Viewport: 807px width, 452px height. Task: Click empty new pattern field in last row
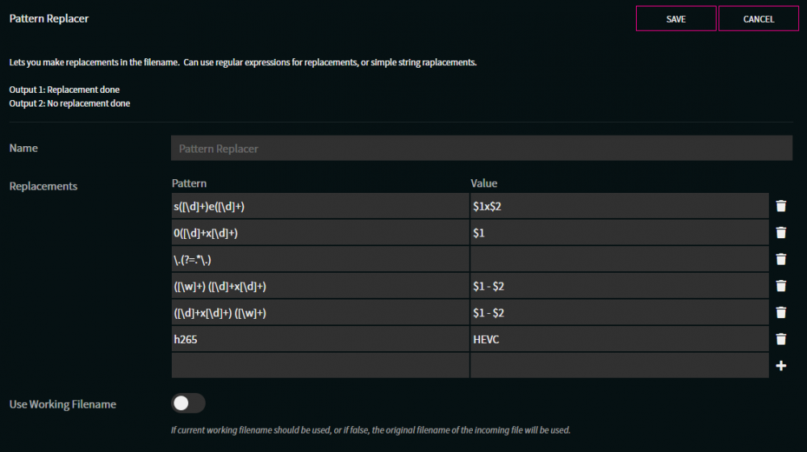[320, 366]
